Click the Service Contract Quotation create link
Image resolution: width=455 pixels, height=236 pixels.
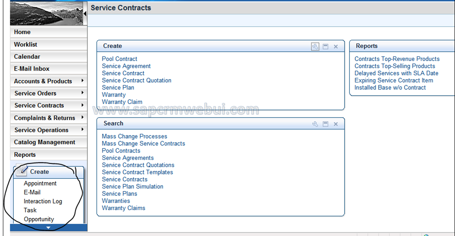tap(137, 80)
